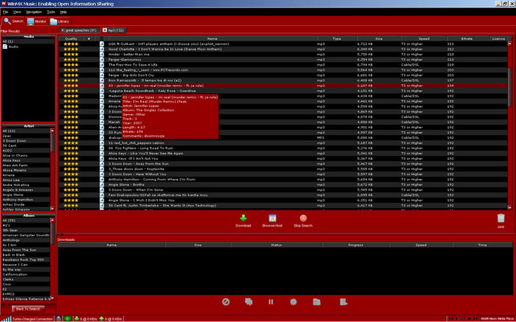
Task: Click the green 0 badge in the status bar
Action: pos(67,319)
